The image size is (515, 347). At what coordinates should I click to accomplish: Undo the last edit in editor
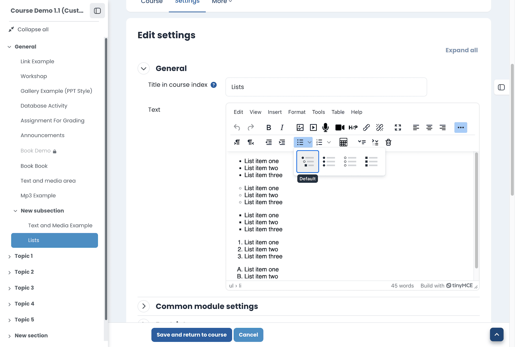coord(237,127)
